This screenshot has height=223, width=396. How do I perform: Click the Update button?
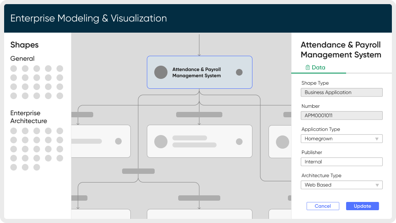362,206
